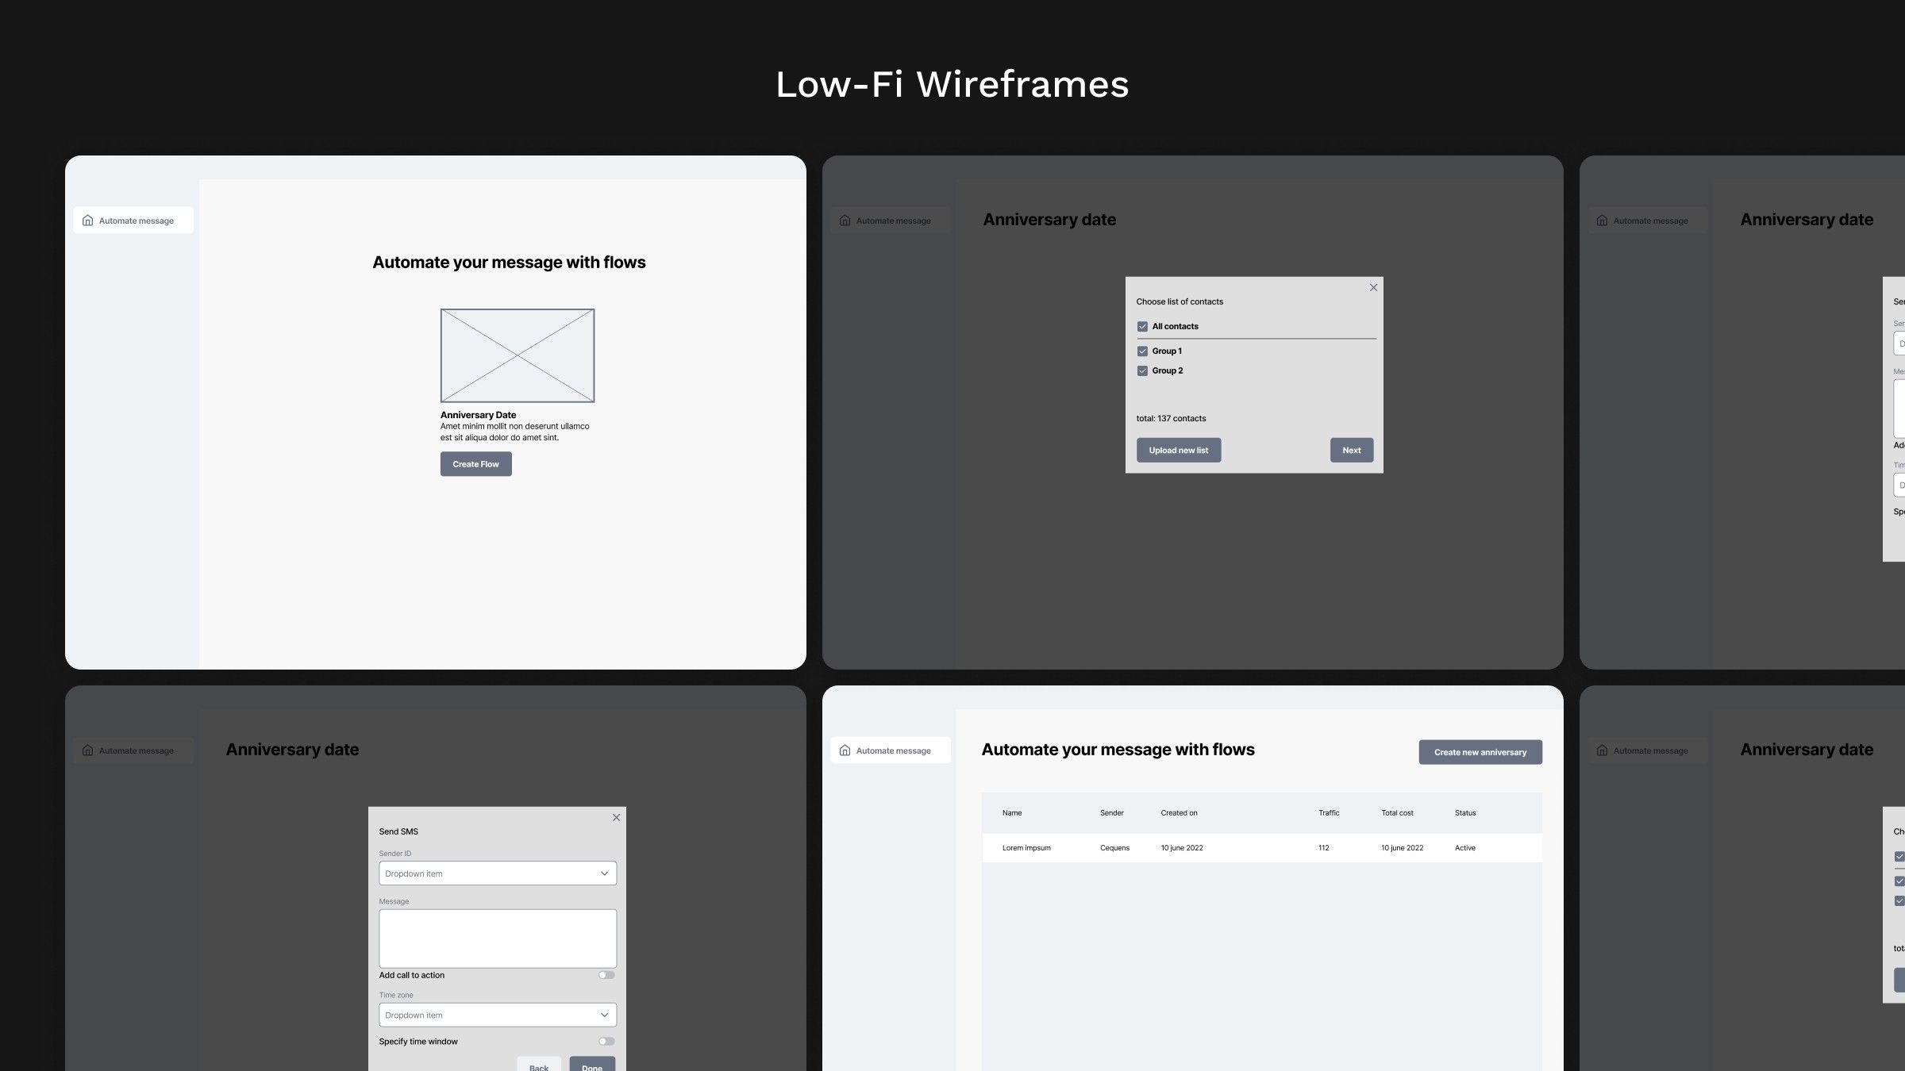Click the Traffic column header

[x=1329, y=813]
